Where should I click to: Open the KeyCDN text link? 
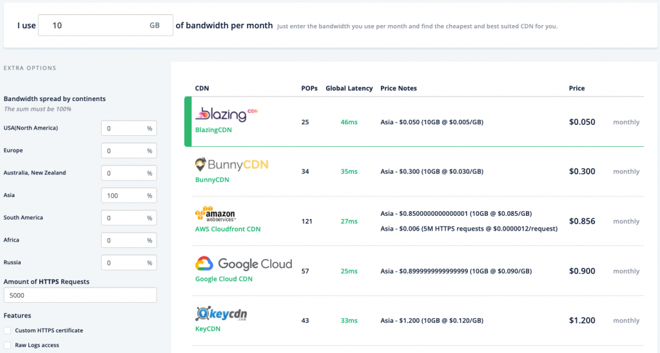(208, 329)
